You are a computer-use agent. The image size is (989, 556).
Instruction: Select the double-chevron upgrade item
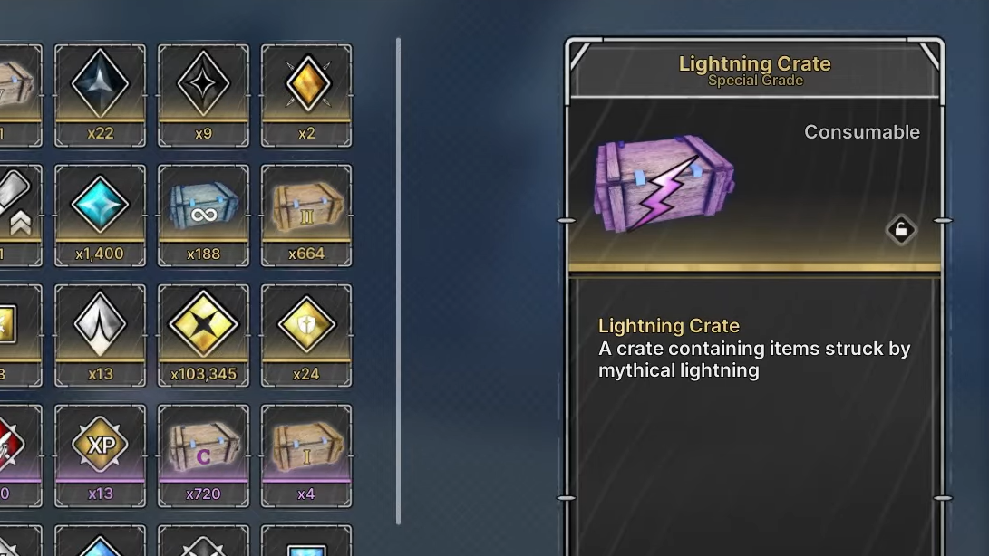21,216
